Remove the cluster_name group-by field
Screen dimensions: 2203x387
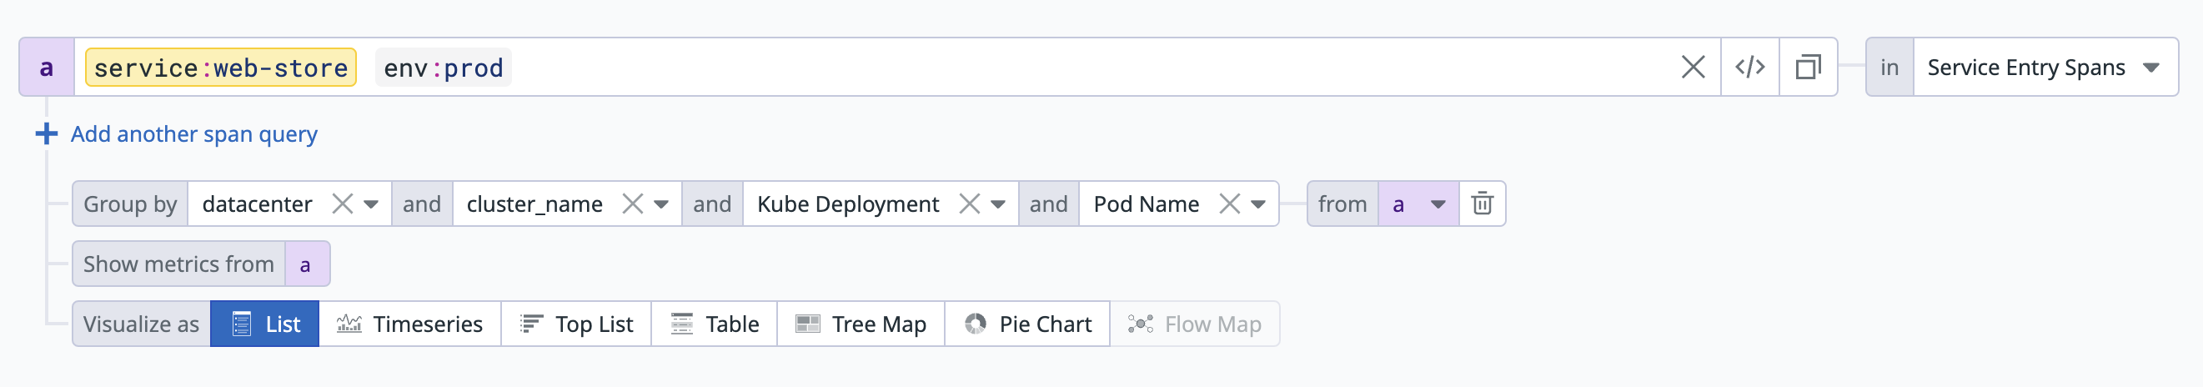[632, 204]
